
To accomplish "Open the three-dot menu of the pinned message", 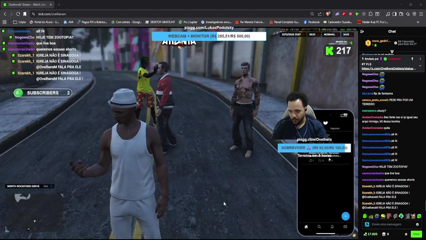I will [420, 59].
